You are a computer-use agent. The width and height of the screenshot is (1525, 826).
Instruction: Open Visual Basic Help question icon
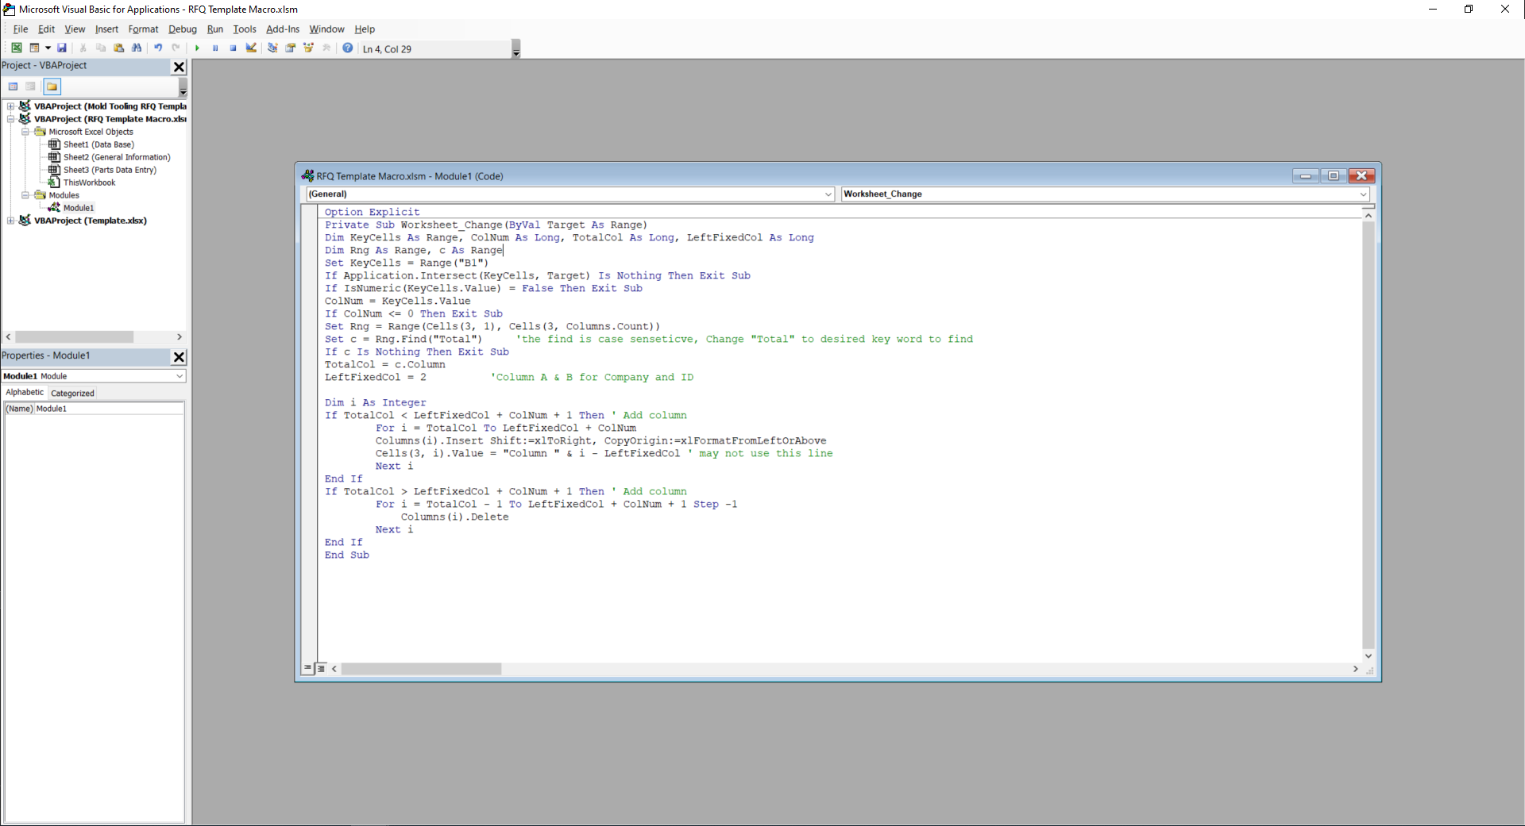[x=348, y=48]
